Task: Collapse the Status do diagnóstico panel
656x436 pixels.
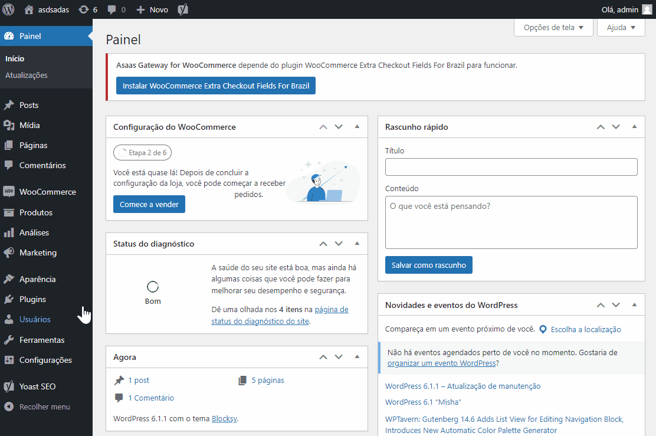Action: pyautogui.click(x=357, y=244)
